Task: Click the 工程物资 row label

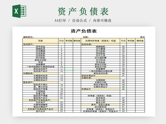Action: coord(40,91)
